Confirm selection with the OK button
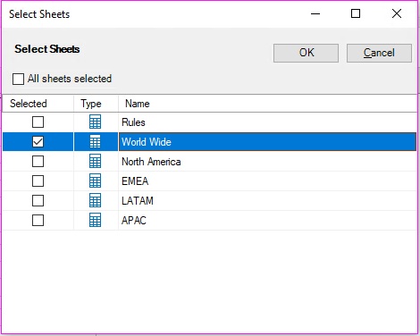The height and width of the screenshot is (336, 420). click(306, 53)
